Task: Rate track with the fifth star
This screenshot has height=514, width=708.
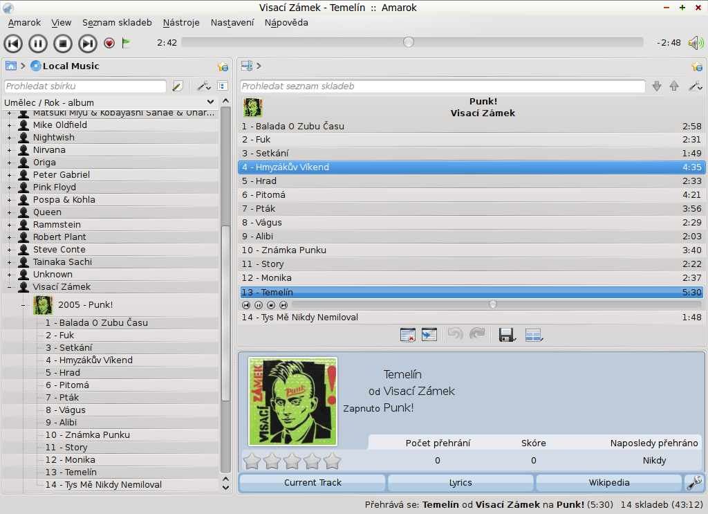Action: [x=333, y=461]
